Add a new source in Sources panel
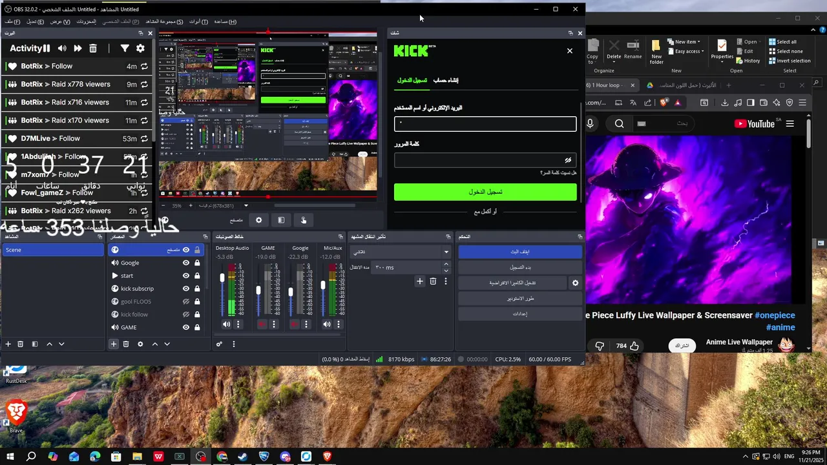The width and height of the screenshot is (827, 465). click(114, 344)
